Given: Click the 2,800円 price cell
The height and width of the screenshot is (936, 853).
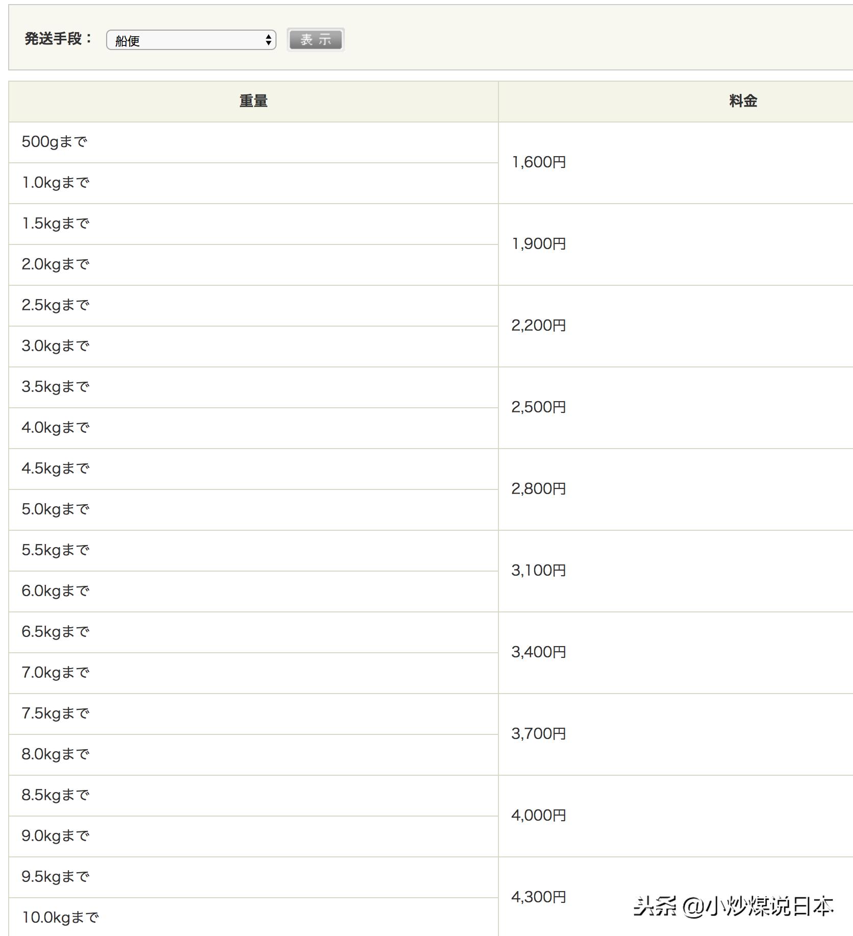Looking at the screenshot, I should (539, 489).
